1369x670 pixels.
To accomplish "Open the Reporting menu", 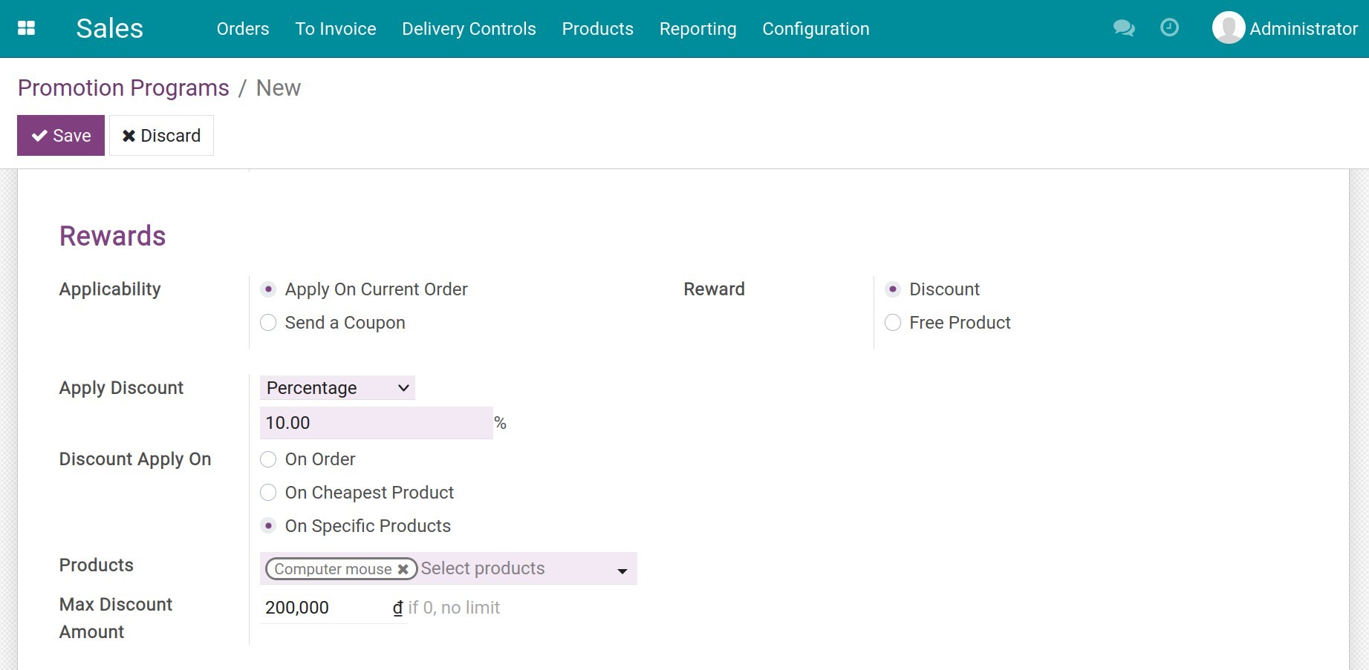I will point(697,29).
